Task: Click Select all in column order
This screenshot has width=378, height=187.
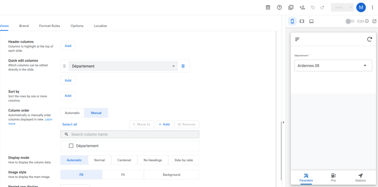Action: click(x=70, y=124)
